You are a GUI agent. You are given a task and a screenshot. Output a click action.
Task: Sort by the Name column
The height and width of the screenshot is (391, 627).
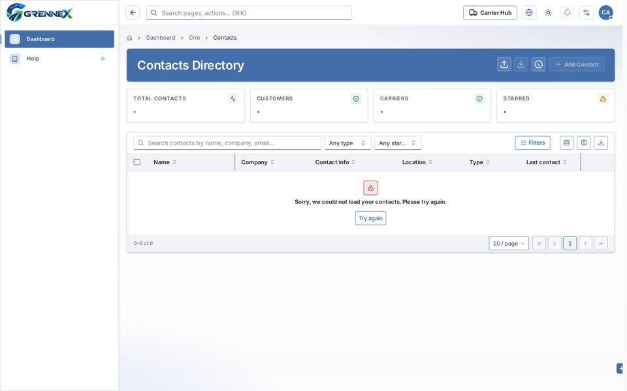[x=165, y=162]
